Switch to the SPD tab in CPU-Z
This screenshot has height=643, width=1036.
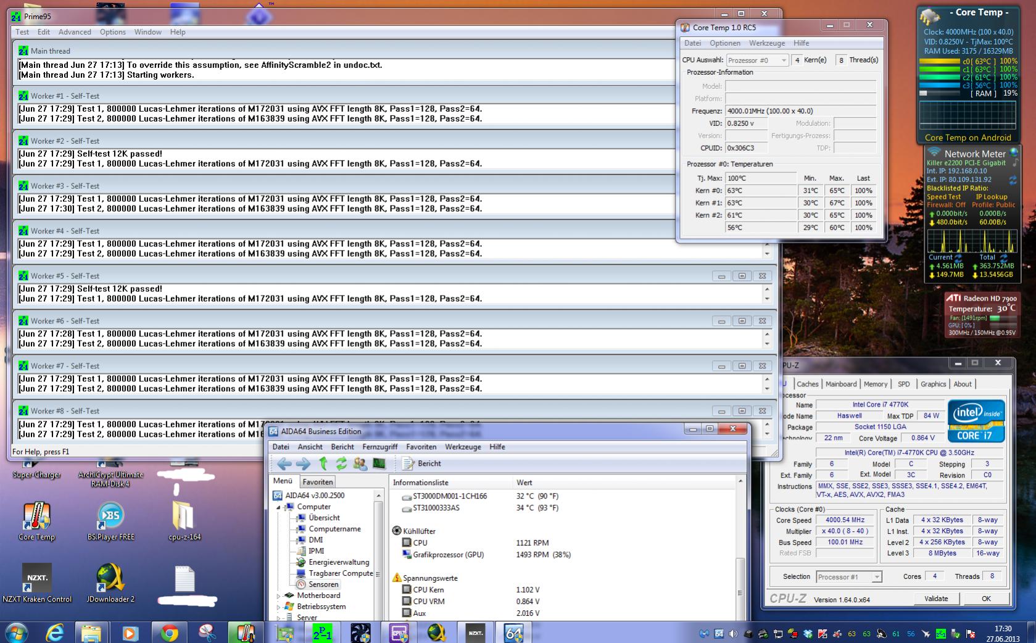903,384
